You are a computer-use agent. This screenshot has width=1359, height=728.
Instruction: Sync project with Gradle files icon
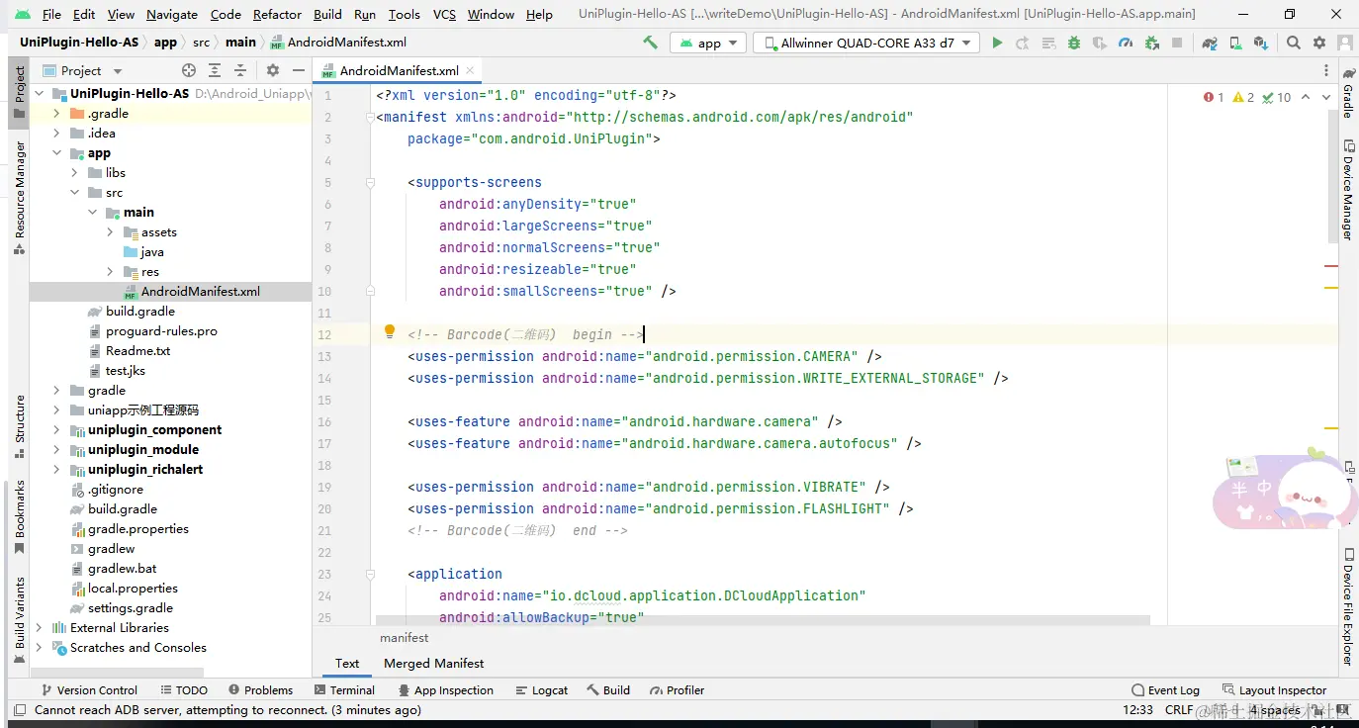click(1210, 43)
